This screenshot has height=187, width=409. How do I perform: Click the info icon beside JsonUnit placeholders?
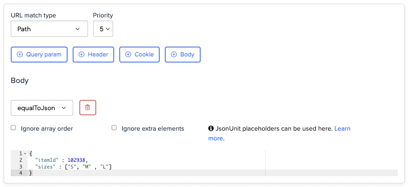pyautogui.click(x=211, y=129)
